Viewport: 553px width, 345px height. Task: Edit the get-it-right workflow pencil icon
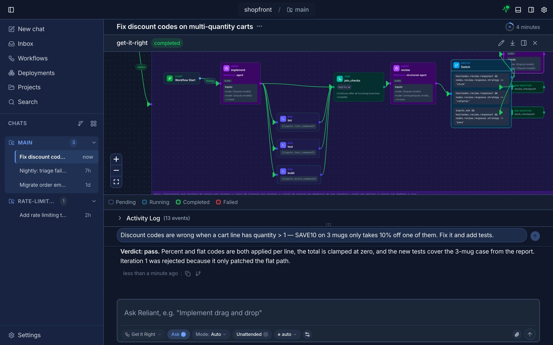coord(501,43)
